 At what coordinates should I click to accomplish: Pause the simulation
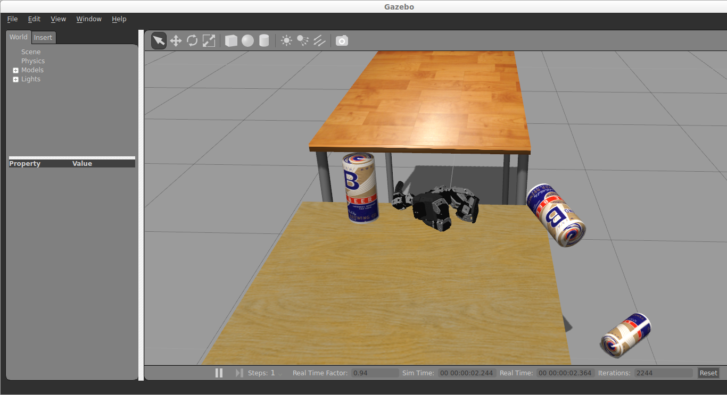click(x=219, y=373)
